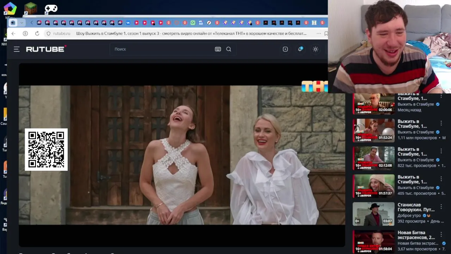Image resolution: width=451 pixels, height=254 pixels.
Task: Open the three-dots menu in address bar
Action: point(319,34)
